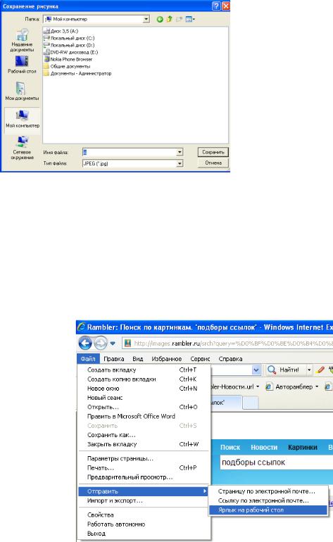The height and width of the screenshot is (542, 333).
Task: Choose Страницу по электронной почте... submenu item
Action: point(268,491)
